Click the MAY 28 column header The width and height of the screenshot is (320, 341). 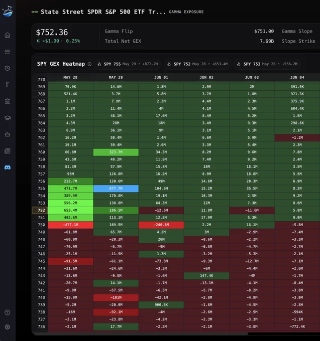click(70, 77)
